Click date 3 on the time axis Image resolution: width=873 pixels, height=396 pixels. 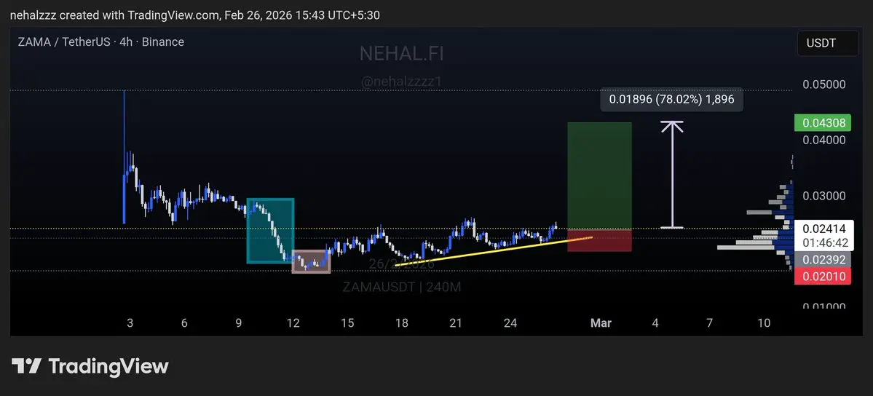point(130,323)
